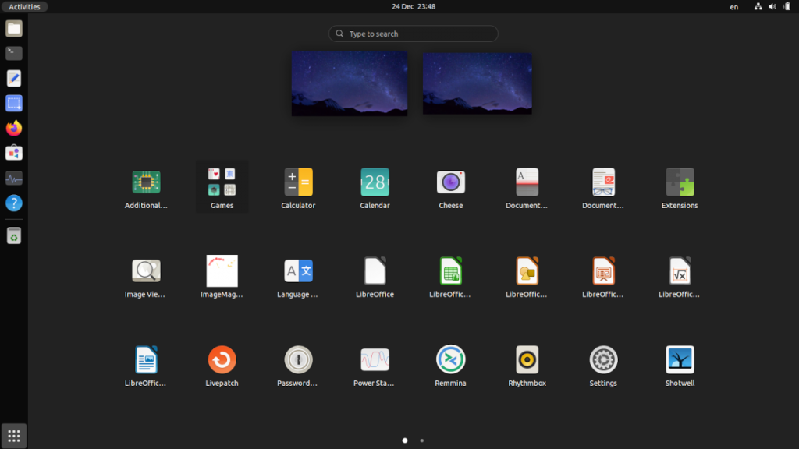799x449 pixels.
Task: Open the Settings gear app
Action: tap(602, 360)
